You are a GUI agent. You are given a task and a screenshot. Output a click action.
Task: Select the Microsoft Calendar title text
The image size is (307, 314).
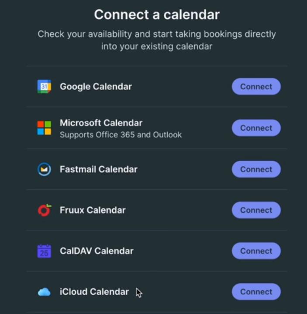pyautogui.click(x=101, y=123)
